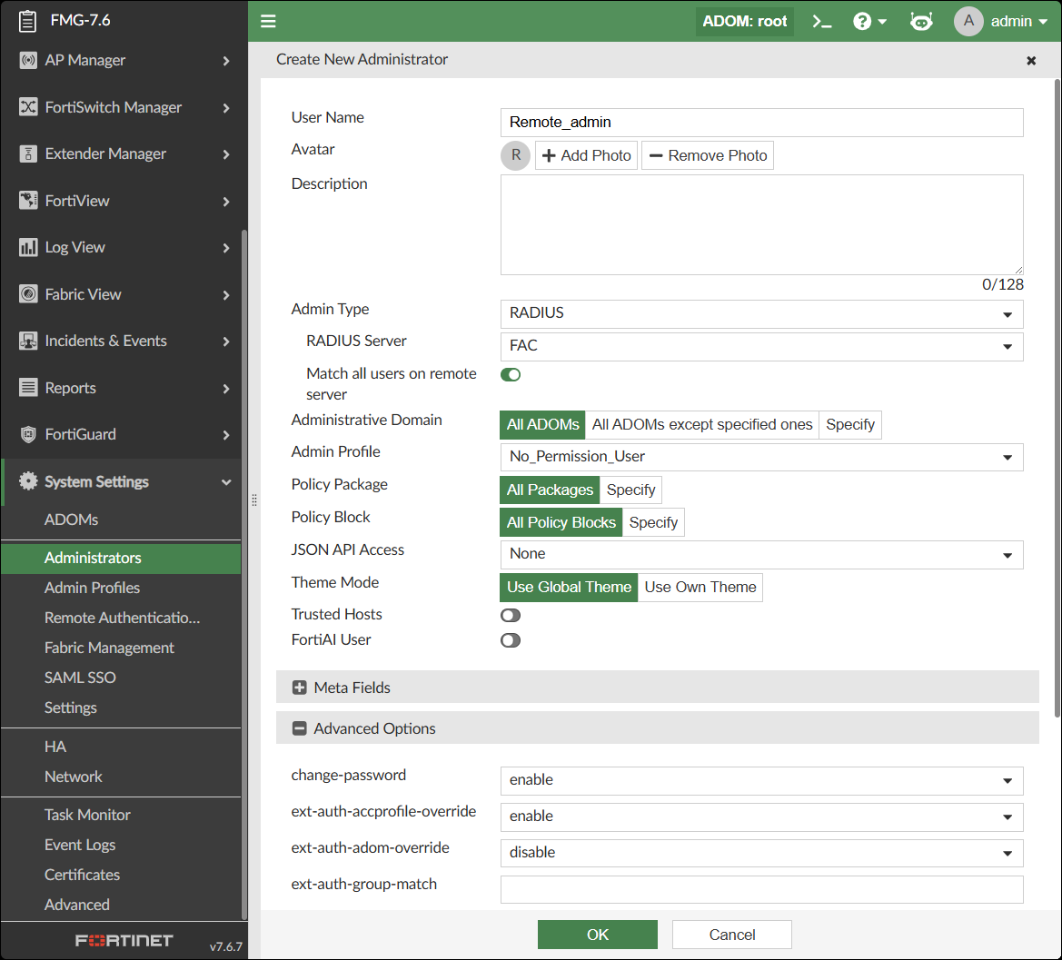Viewport: 1062px width, 960px height.
Task: Click the AP Manager icon
Action: tap(28, 60)
